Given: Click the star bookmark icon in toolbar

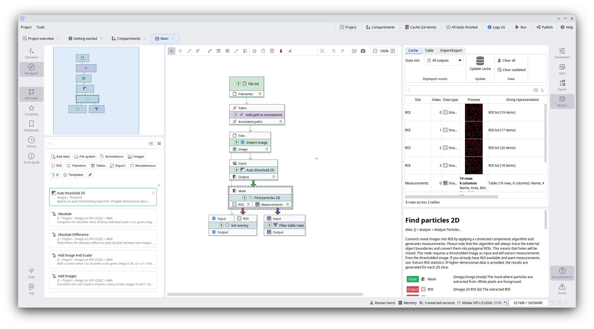Looking at the screenshot, I should coord(254,51).
